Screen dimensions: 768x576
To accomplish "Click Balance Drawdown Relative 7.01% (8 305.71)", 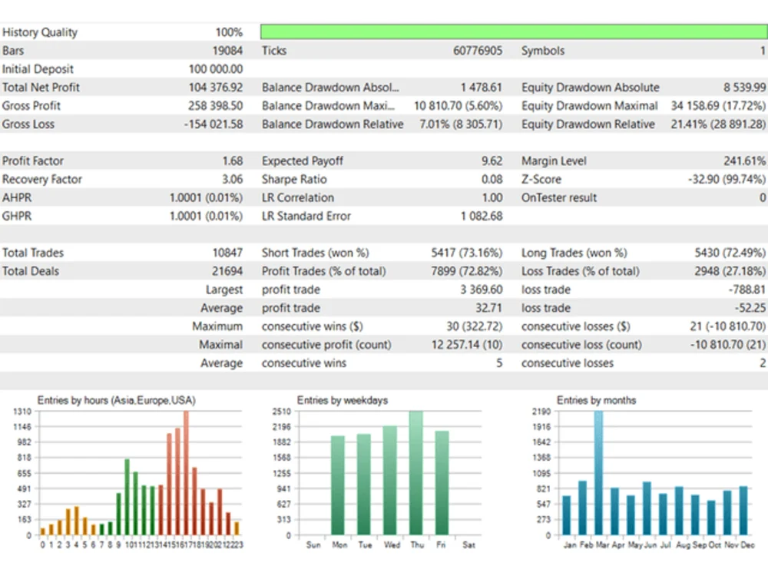I will 461,124.
